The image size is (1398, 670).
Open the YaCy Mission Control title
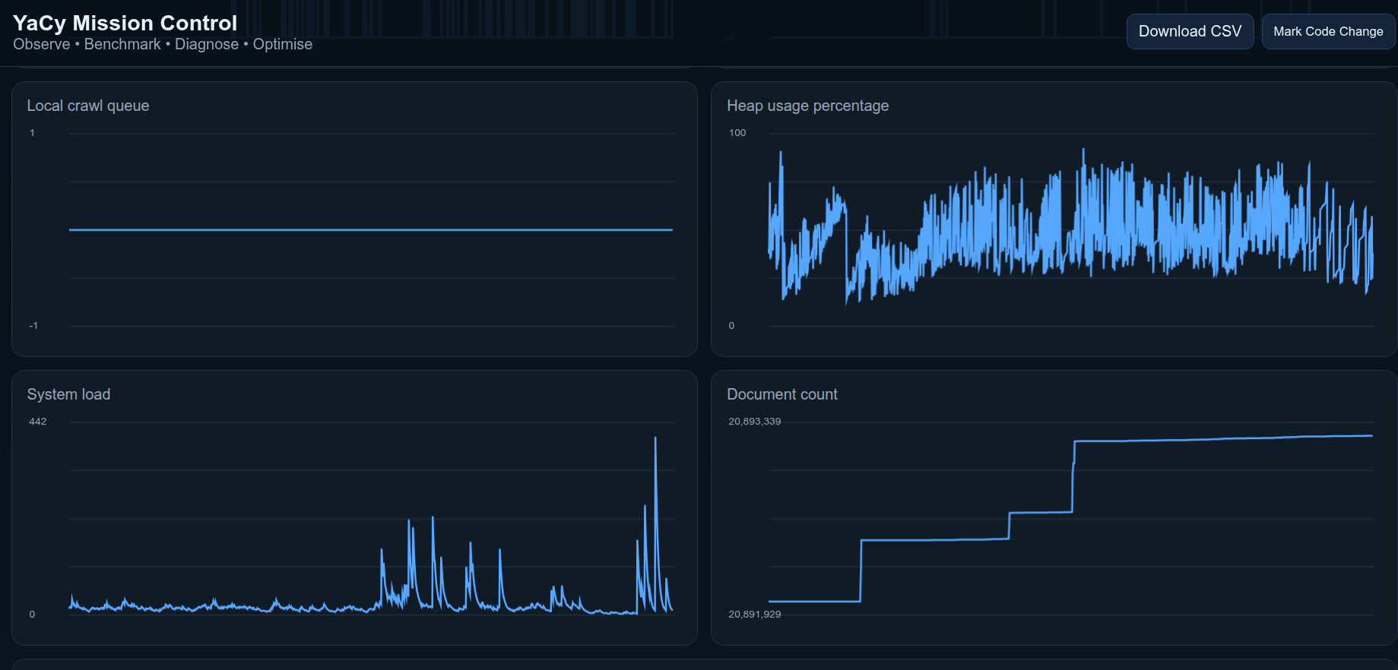pyautogui.click(x=125, y=23)
